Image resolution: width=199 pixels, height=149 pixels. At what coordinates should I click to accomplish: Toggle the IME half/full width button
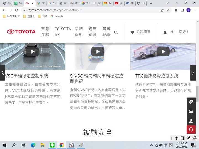point(183,138)
